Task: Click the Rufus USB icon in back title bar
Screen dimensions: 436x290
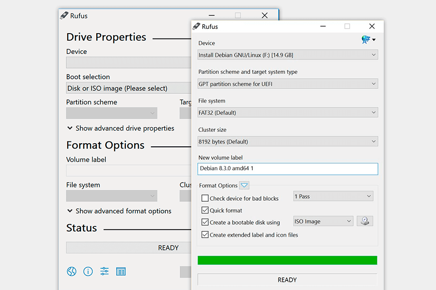Action: coord(64,15)
